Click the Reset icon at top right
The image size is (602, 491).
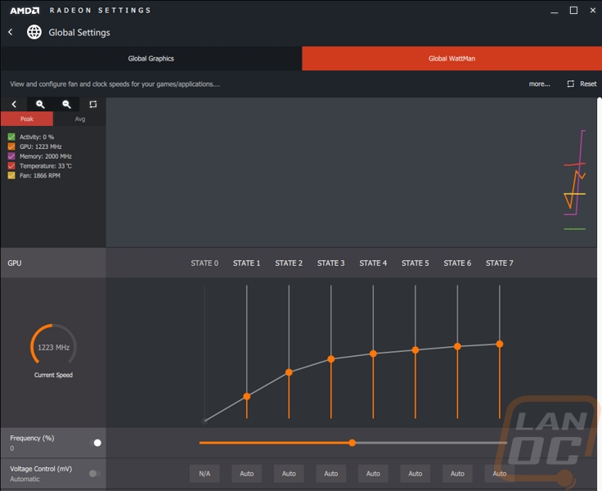(x=571, y=83)
